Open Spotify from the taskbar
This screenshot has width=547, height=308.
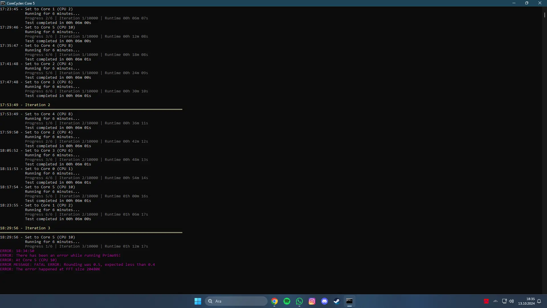coord(287,301)
